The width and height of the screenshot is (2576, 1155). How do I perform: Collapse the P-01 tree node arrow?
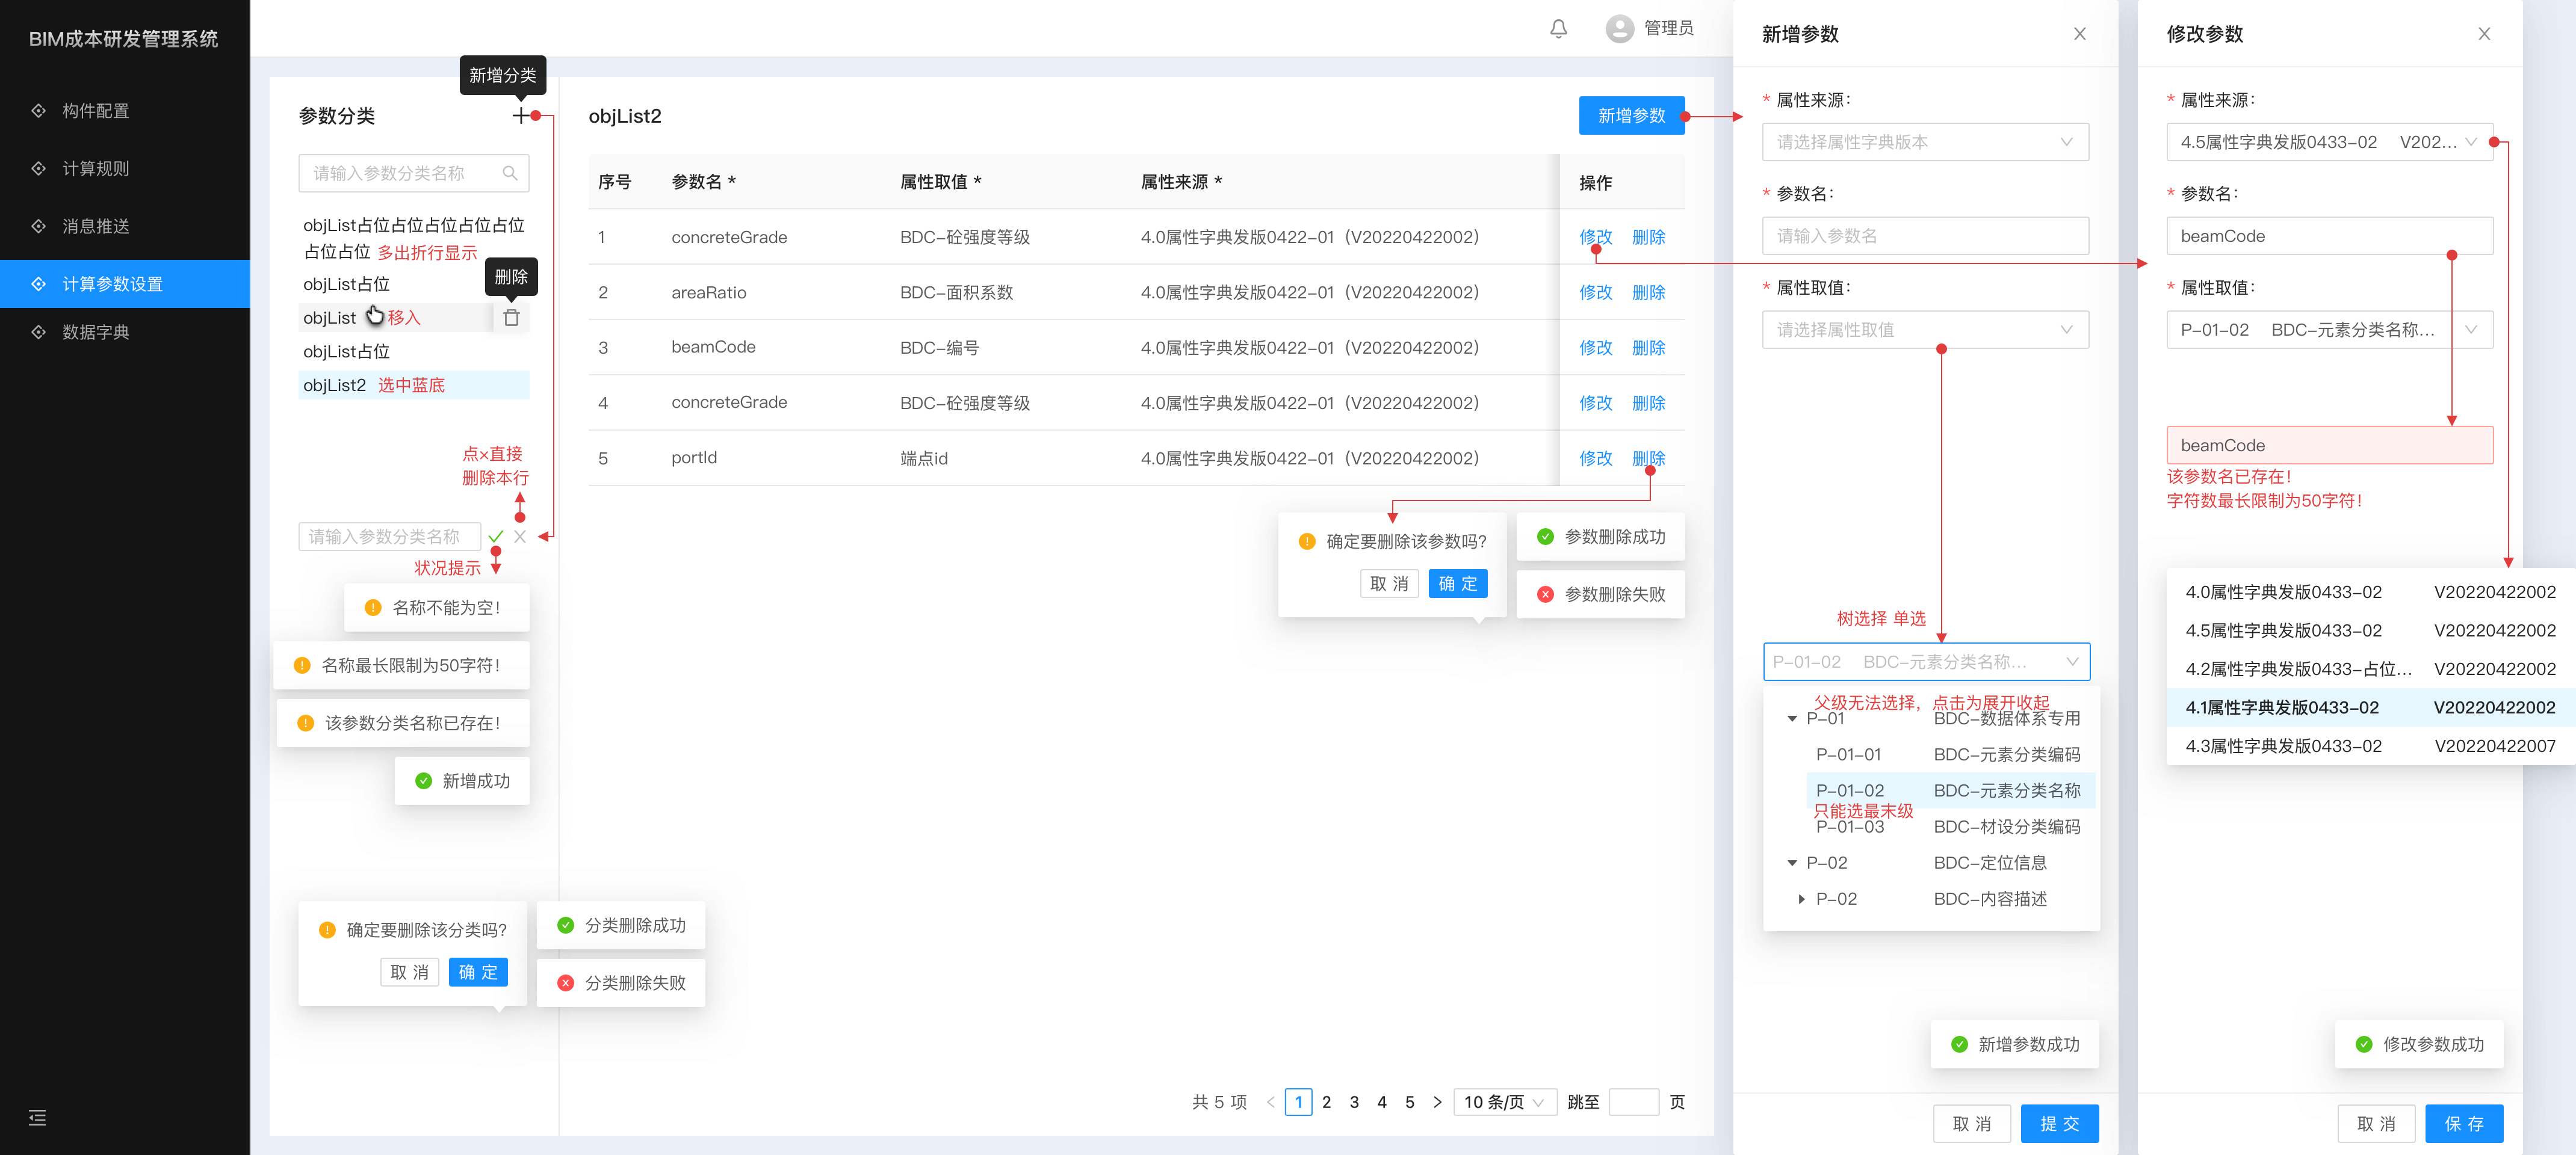point(1792,718)
